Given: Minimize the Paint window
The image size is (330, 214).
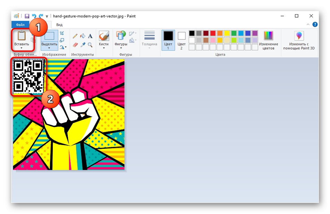Looking at the screenshot, I should point(282,16).
